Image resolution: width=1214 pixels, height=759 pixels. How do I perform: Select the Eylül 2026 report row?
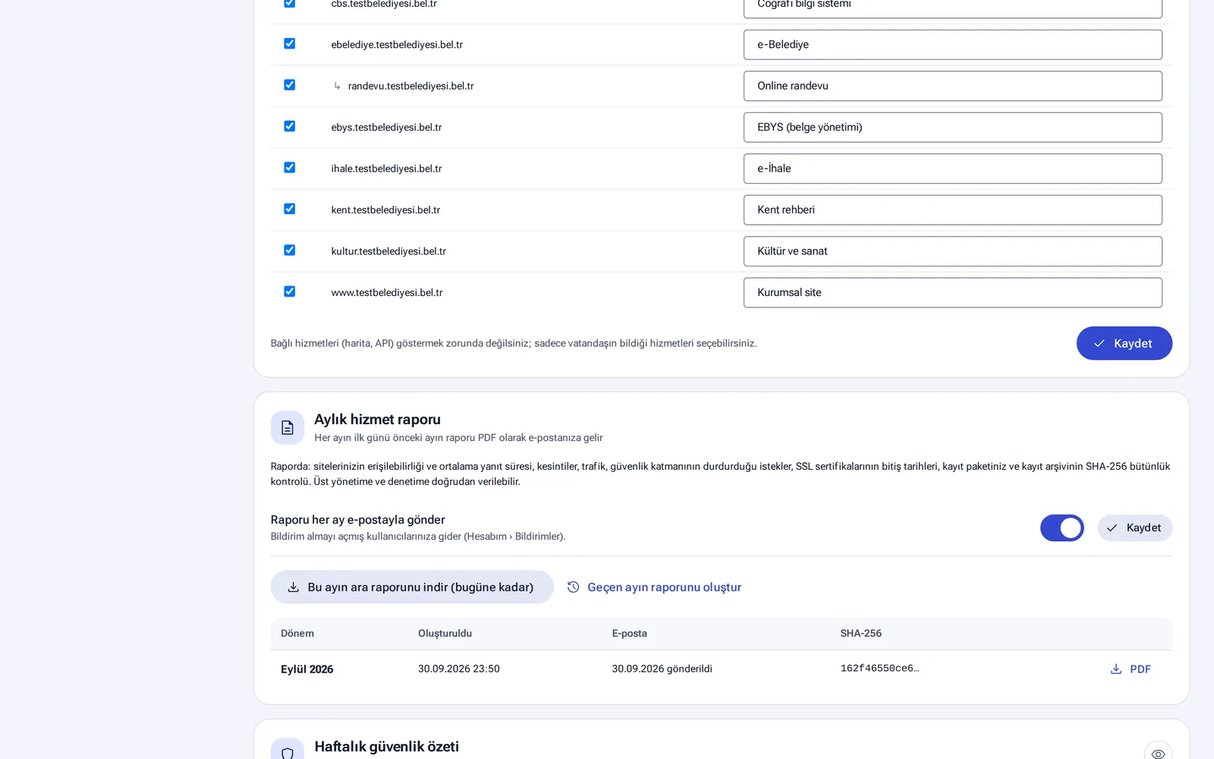[721, 669]
